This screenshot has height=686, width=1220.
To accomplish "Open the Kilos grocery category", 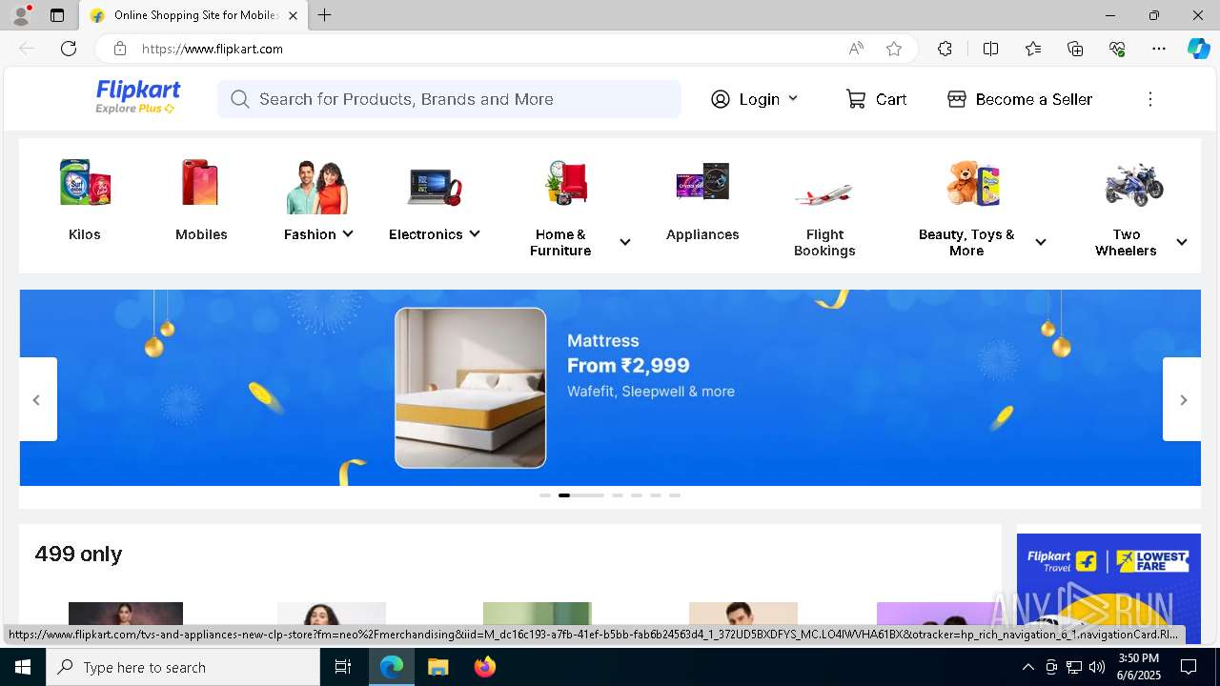I will pyautogui.click(x=85, y=201).
